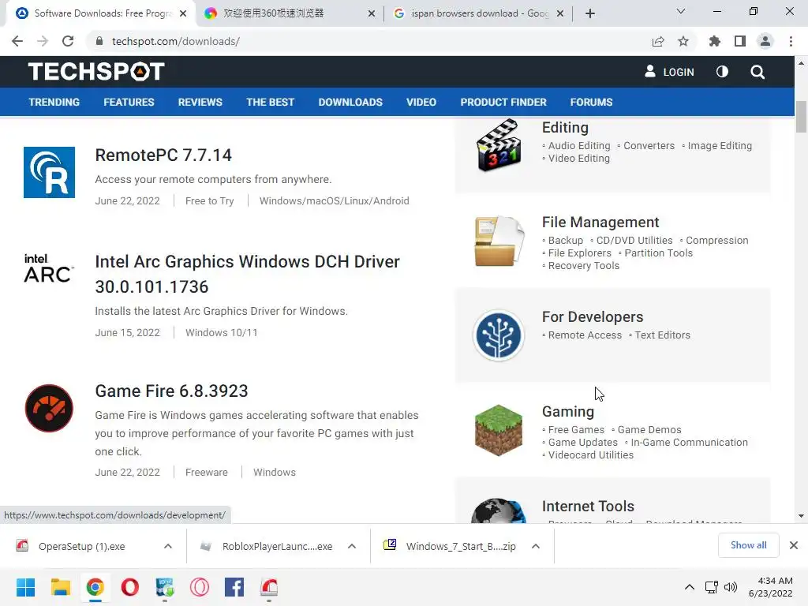Open PRODUCT FINDER nav menu
The width and height of the screenshot is (808, 606).
coord(503,102)
